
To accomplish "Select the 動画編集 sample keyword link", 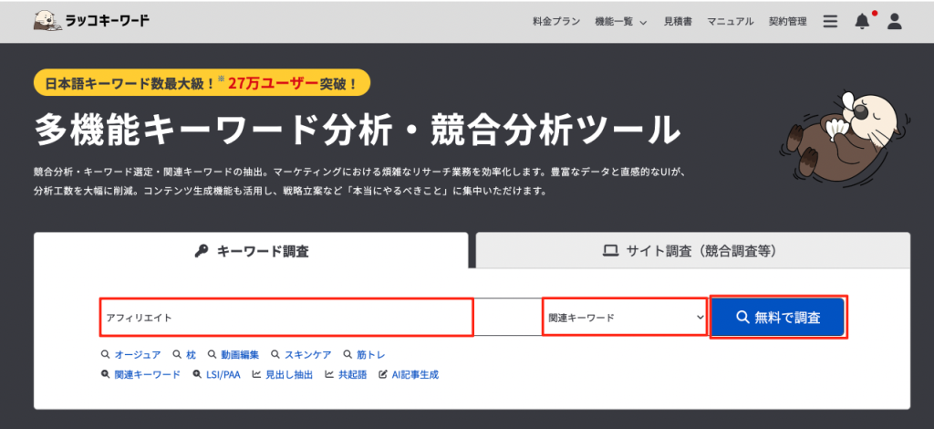I will tap(233, 354).
